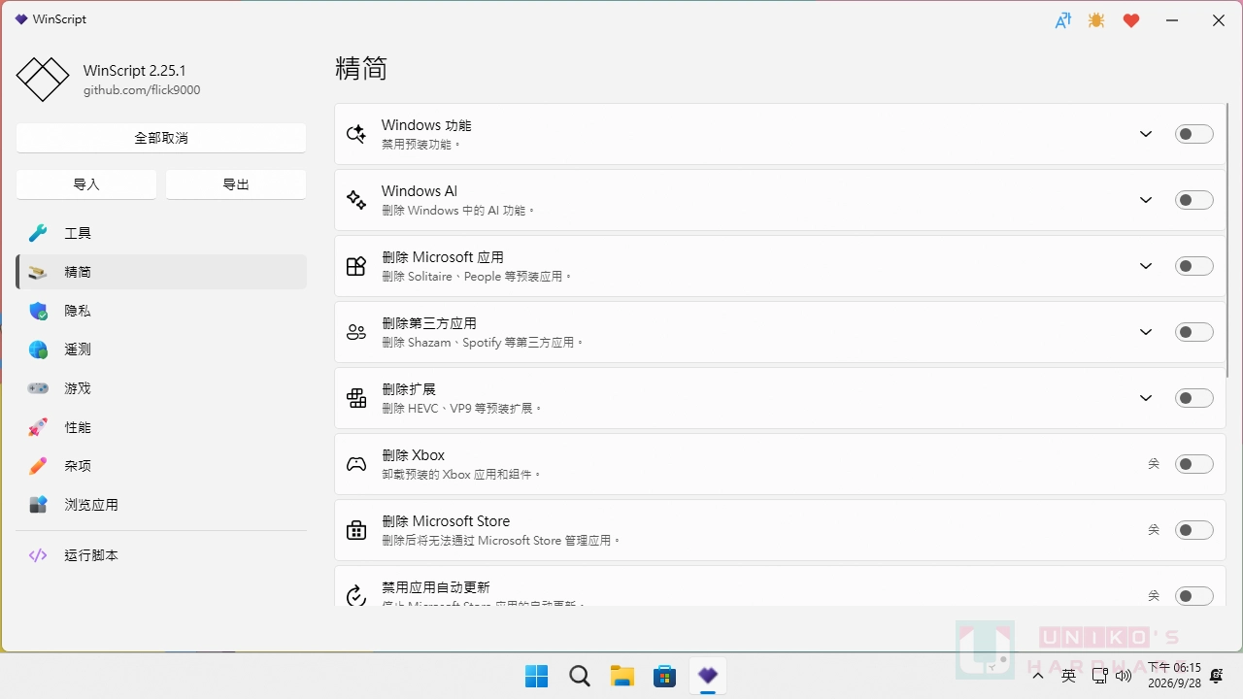Click the 导入 button
The height and width of the screenshot is (699, 1243).
coord(86,184)
